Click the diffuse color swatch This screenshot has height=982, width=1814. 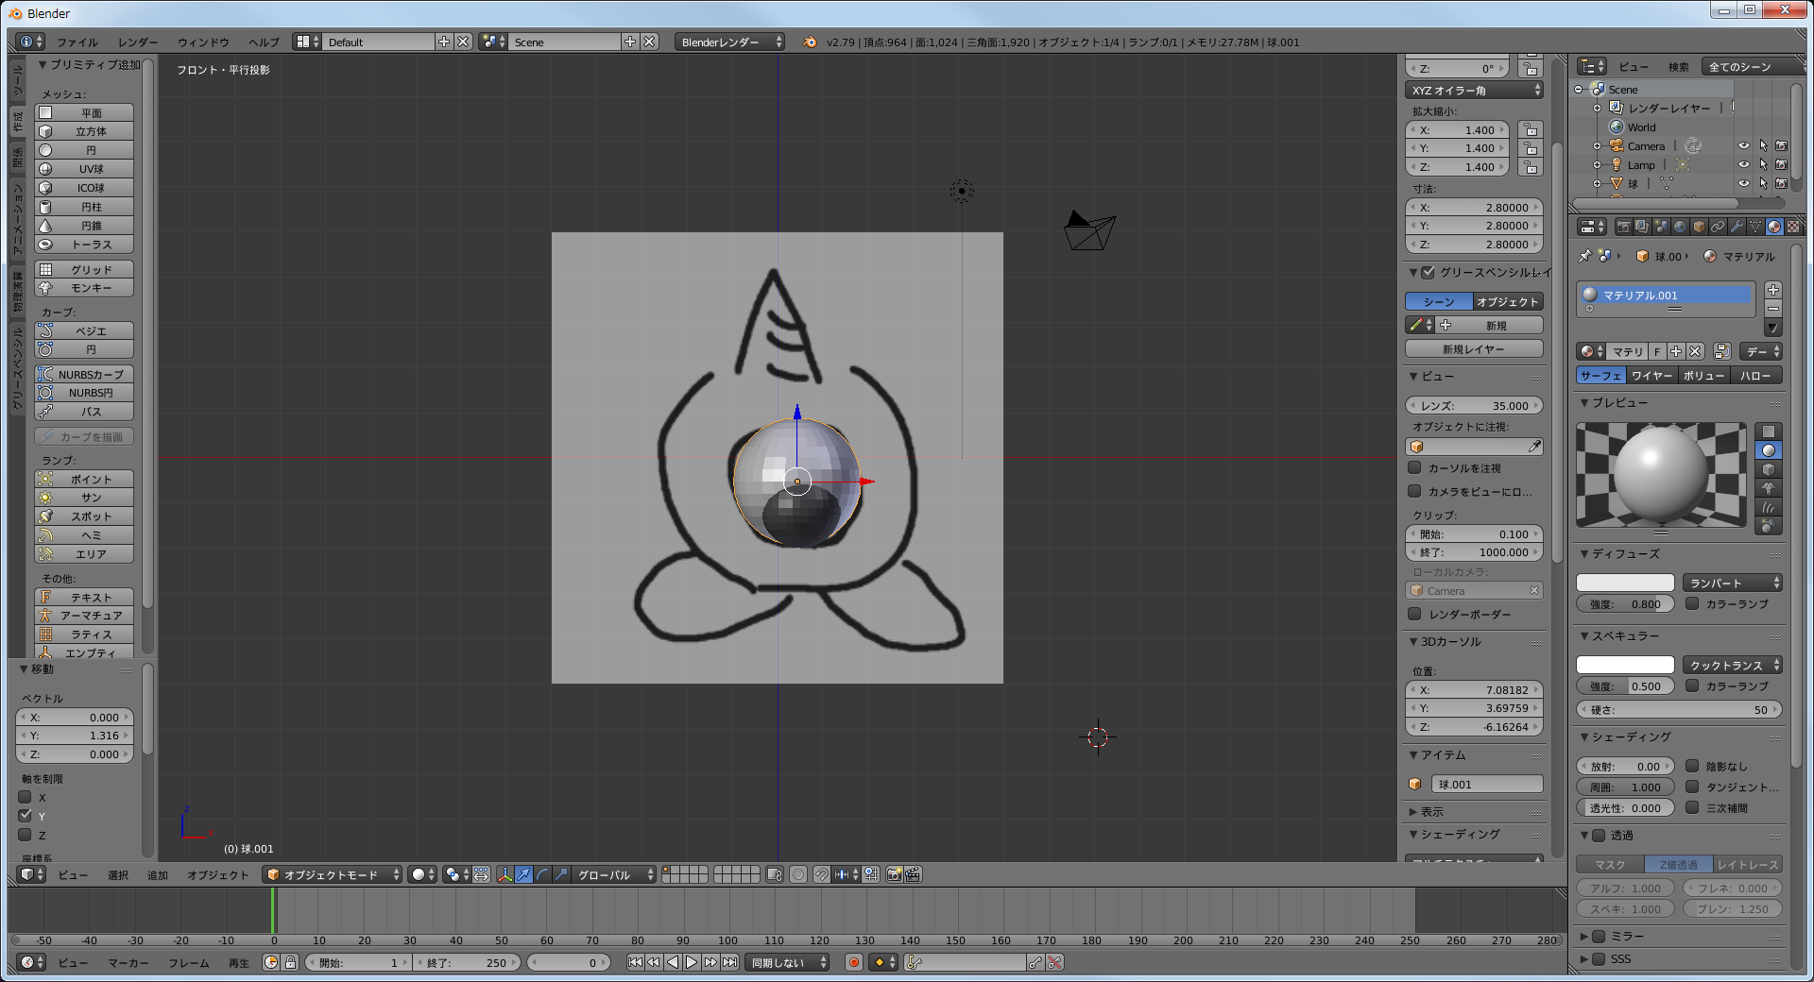coord(1625,583)
